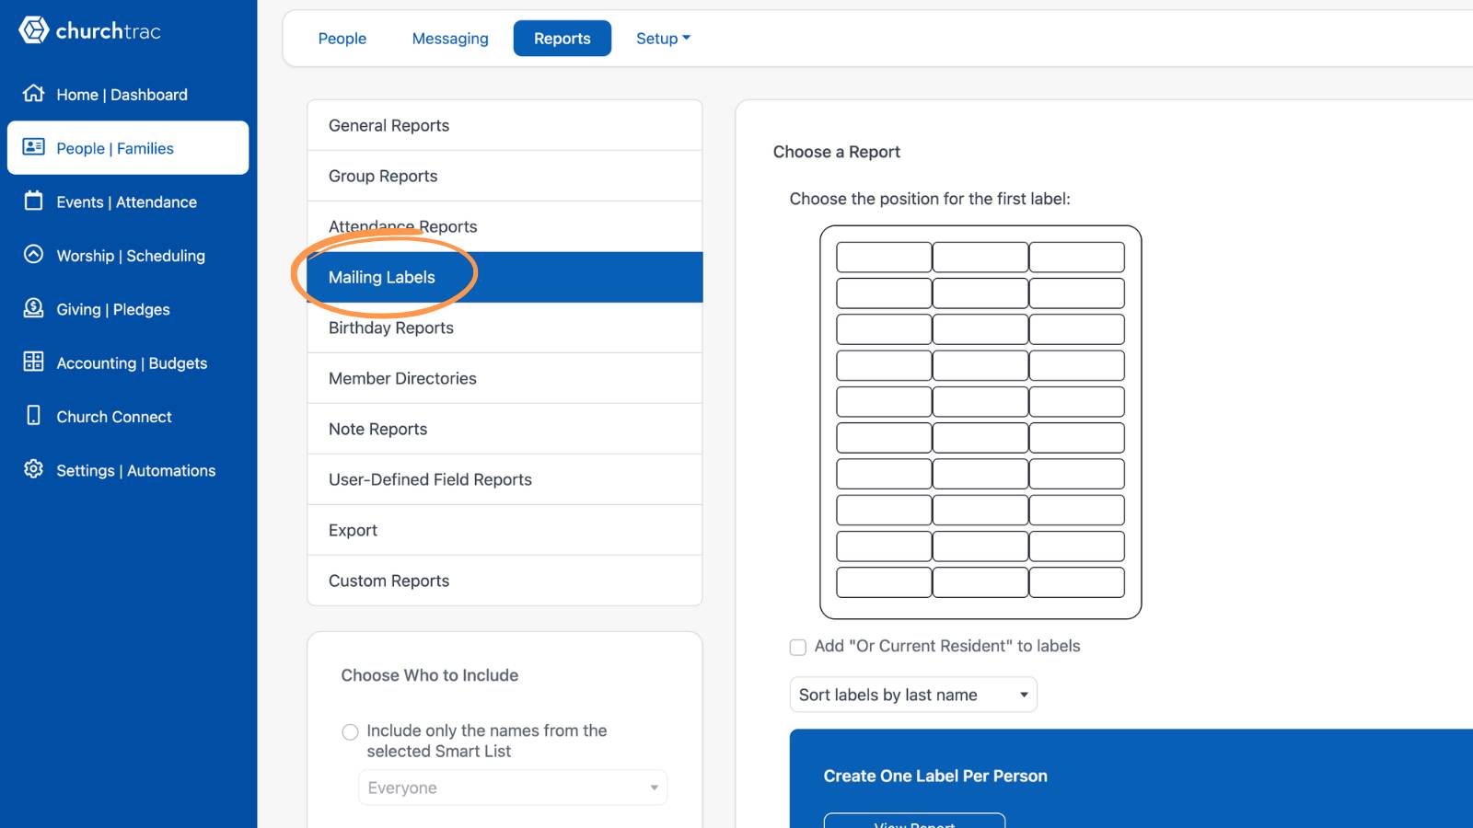Click the "Create One Label Per Person" heading
The image size is (1473, 828).
point(935,776)
